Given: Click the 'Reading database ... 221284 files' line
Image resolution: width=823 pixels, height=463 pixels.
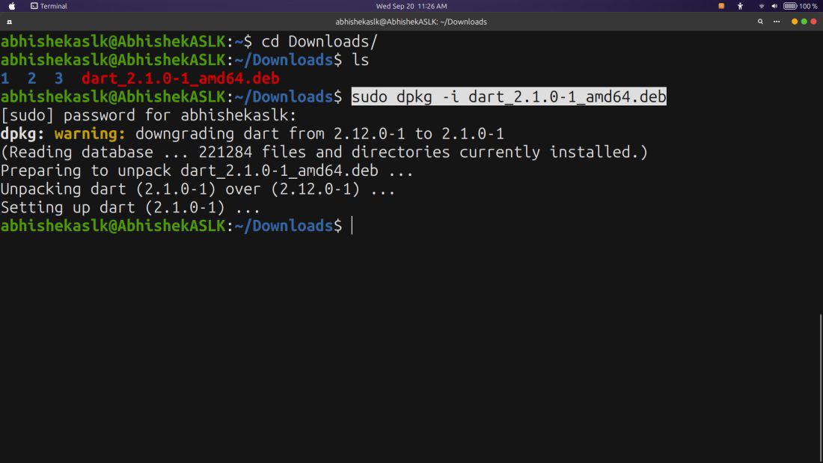Looking at the screenshot, I should [325, 152].
